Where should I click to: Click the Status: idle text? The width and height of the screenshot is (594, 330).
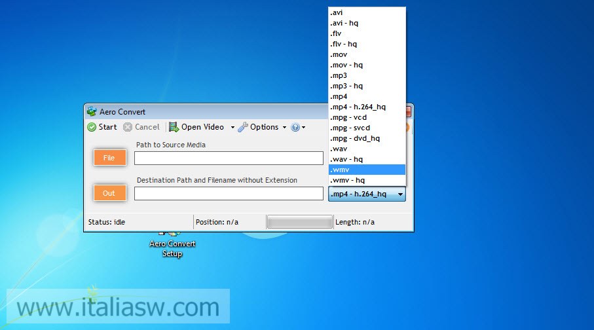[x=107, y=222]
